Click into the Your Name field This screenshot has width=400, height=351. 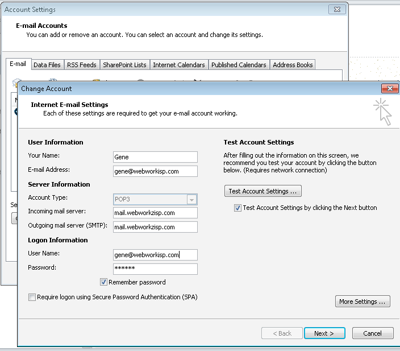[155, 157]
